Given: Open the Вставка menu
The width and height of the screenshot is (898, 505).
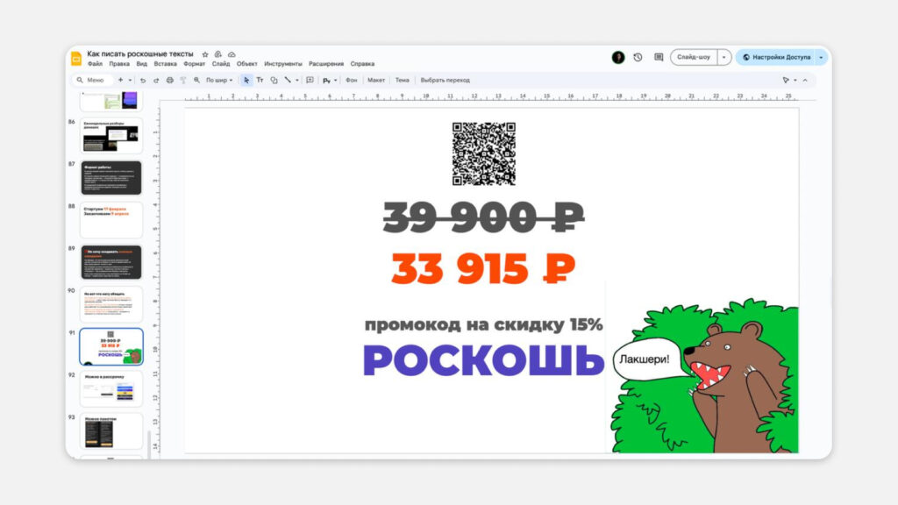Looking at the screenshot, I should click(165, 64).
